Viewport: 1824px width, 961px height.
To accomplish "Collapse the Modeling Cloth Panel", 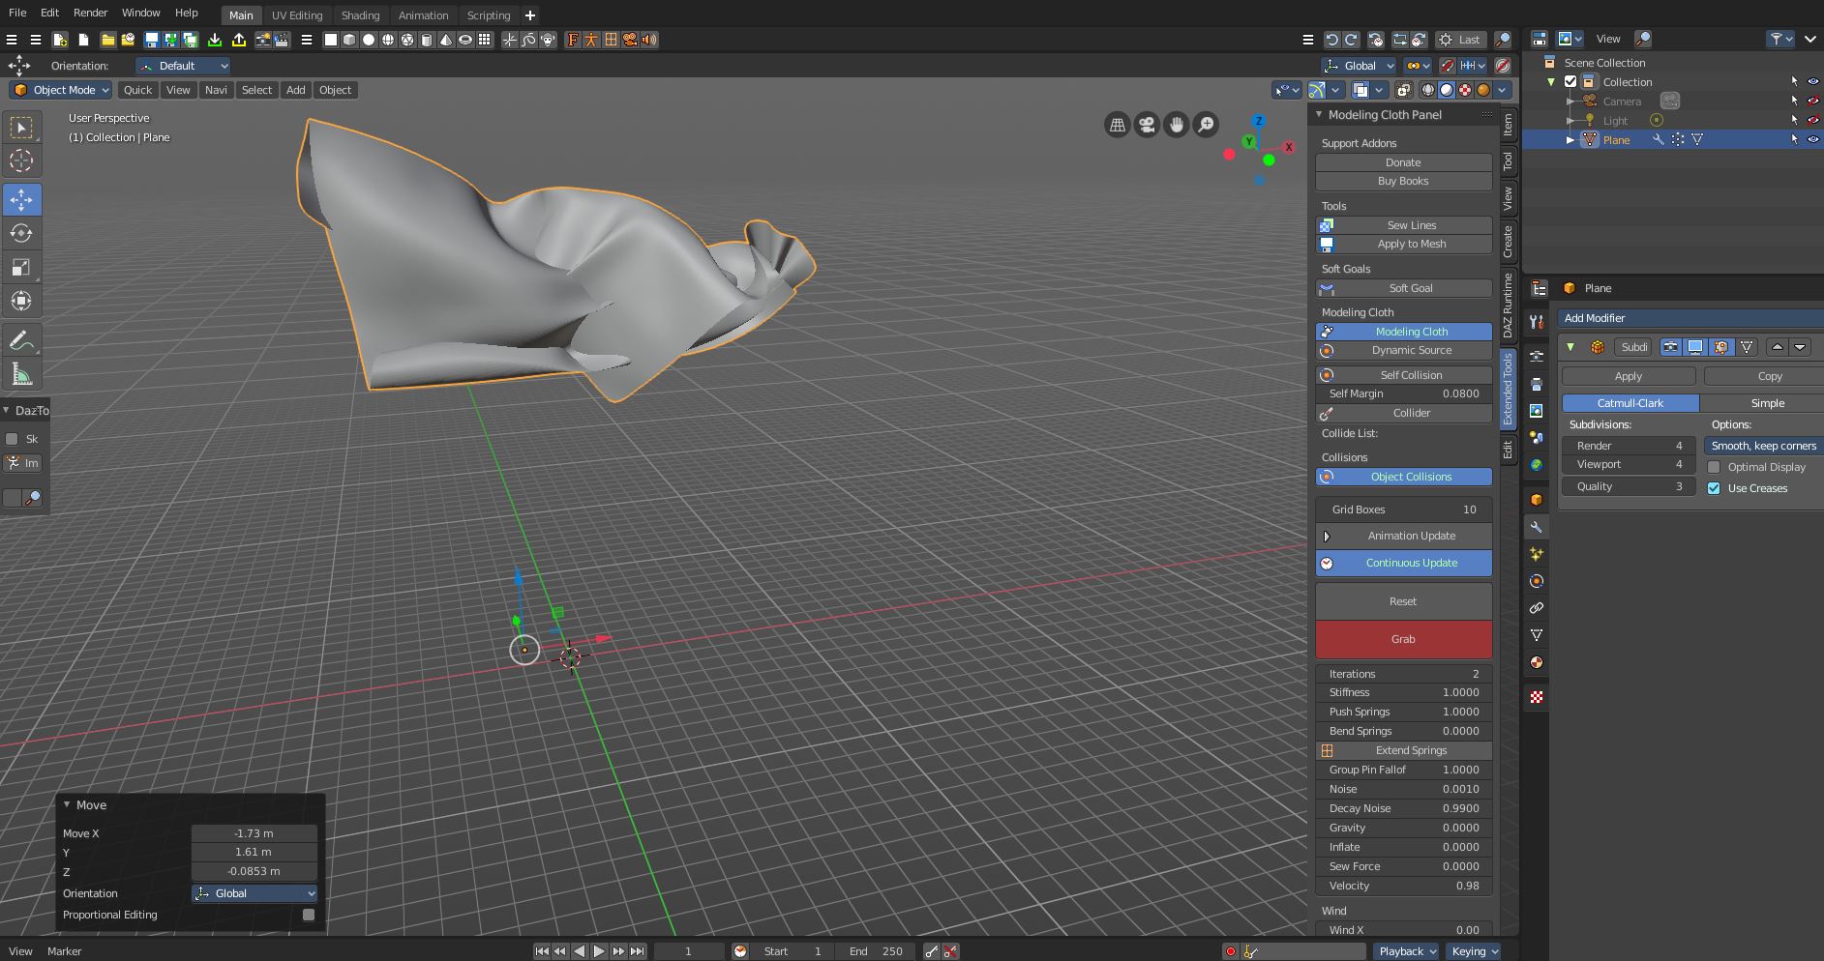I will (x=1318, y=114).
